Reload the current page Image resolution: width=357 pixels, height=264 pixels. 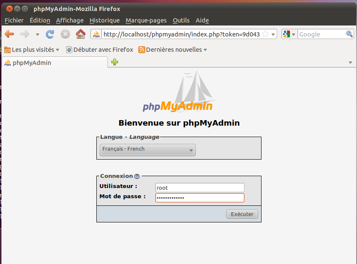click(x=50, y=34)
